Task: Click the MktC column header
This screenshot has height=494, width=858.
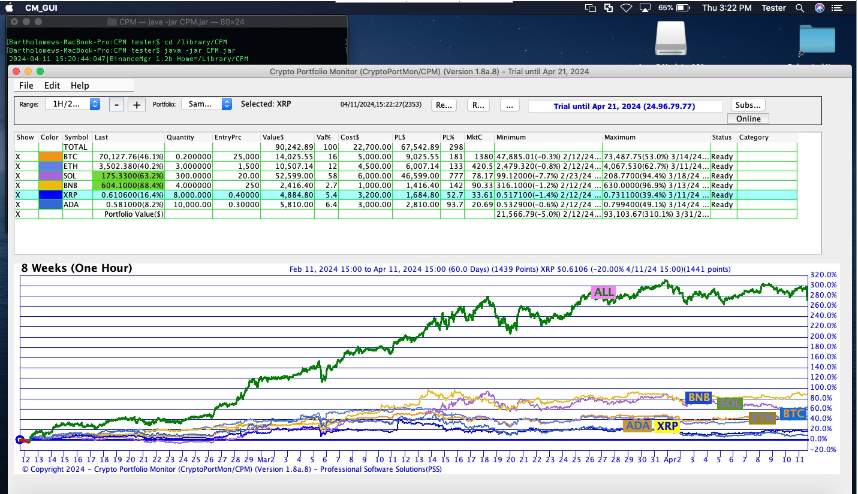Action: tap(479, 137)
